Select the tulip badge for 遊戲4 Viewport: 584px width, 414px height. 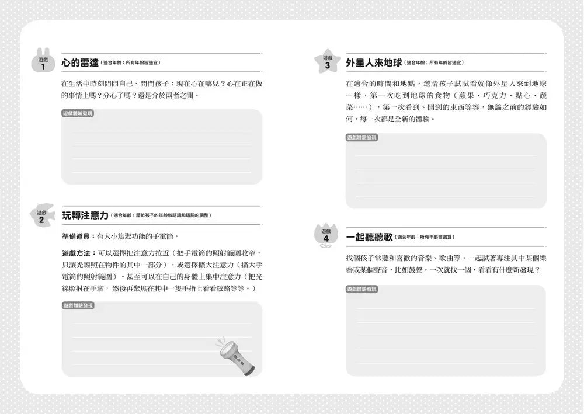point(327,234)
